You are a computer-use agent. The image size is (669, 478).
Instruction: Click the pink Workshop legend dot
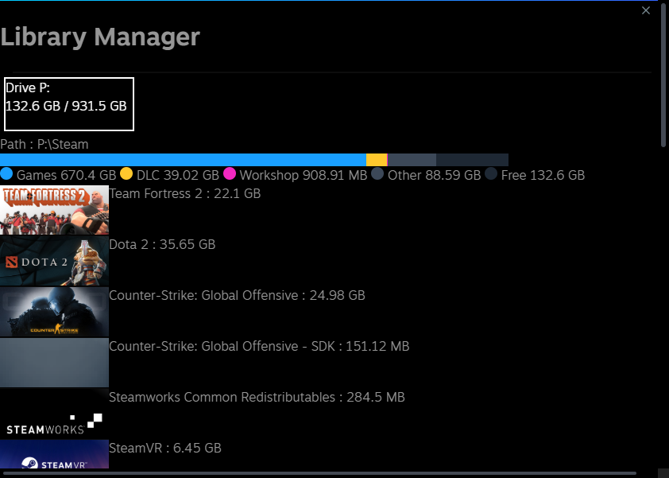(230, 173)
